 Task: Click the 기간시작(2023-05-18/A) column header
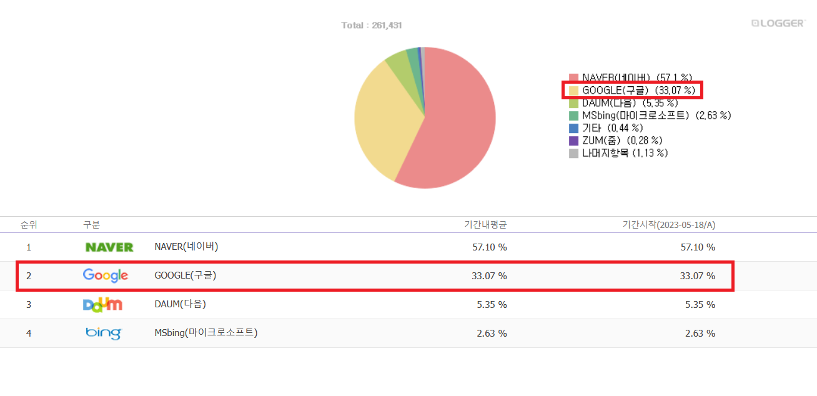pyautogui.click(x=669, y=225)
